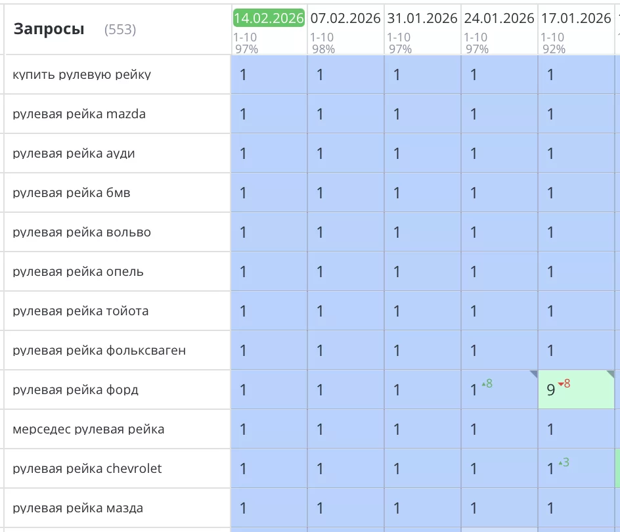The width and height of the screenshot is (620, 532).
Task: Open the 'мерседес рулевая рейка' query
Action: pos(88,430)
